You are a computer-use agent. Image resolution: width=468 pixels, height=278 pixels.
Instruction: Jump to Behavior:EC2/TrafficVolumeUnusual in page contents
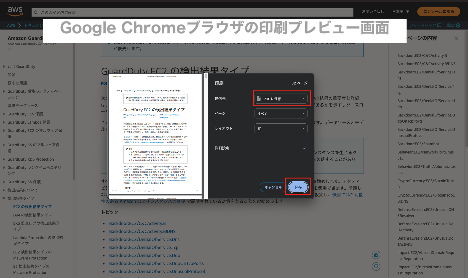click(x=426, y=170)
